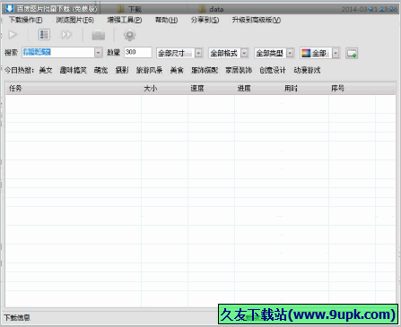Click the add image icon beside color filter
401x327 pixels.
[352, 54]
